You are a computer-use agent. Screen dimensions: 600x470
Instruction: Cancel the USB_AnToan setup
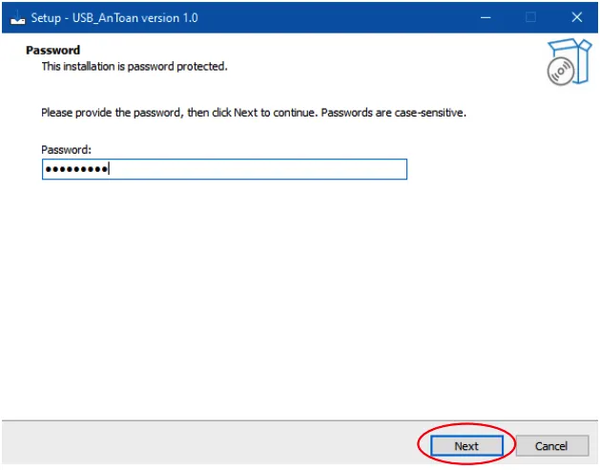[x=551, y=446]
